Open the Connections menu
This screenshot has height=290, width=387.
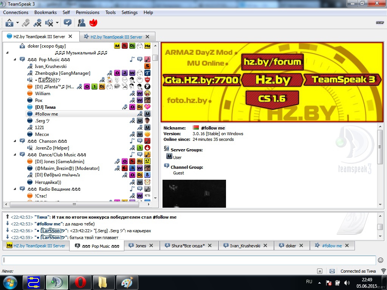[16, 12]
